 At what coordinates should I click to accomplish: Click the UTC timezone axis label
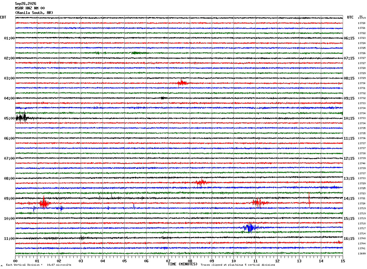[350, 17]
